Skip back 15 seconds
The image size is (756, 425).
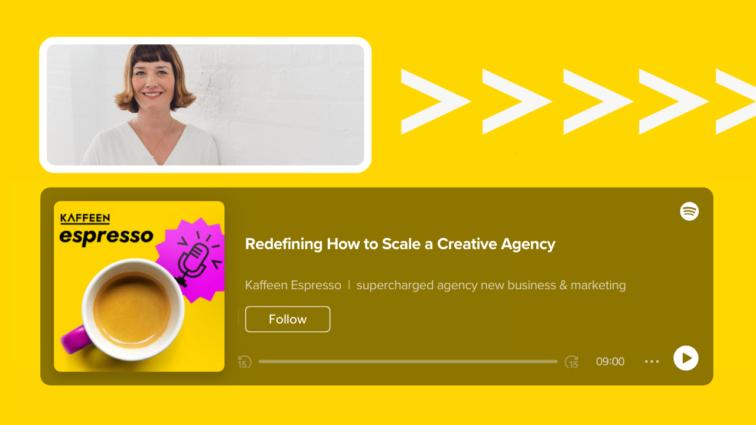point(245,362)
